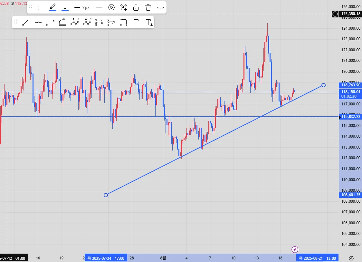Open the pencil line color picker

[x=53, y=7]
